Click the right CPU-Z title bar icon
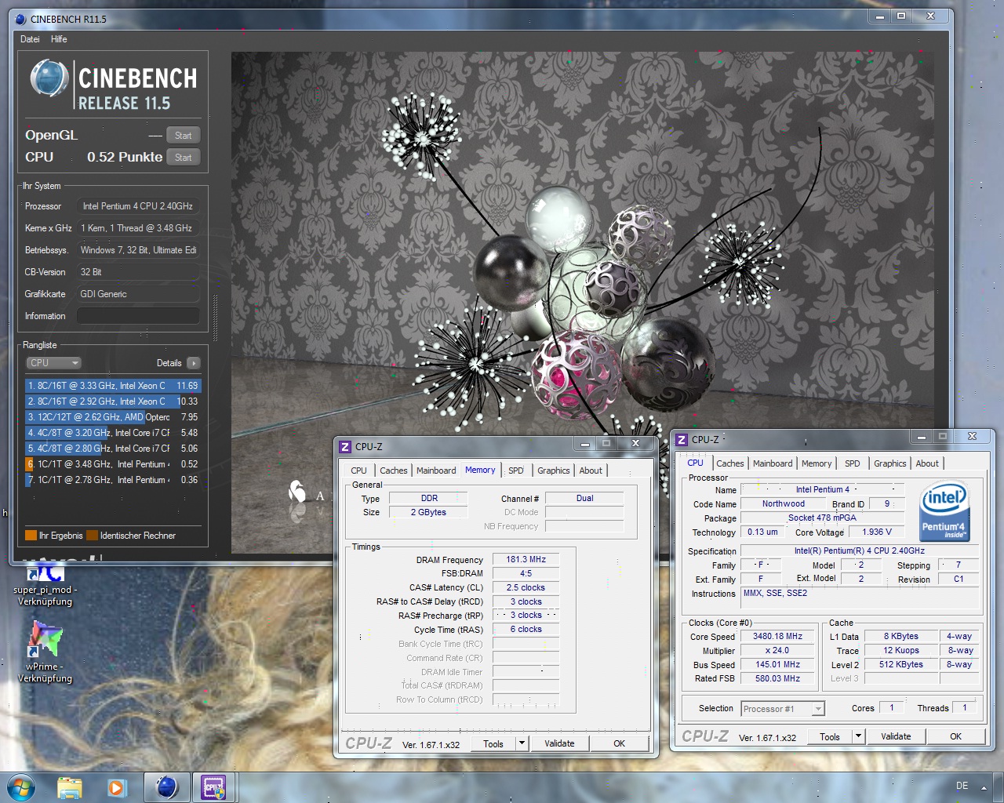This screenshot has height=803, width=1004. [x=682, y=440]
